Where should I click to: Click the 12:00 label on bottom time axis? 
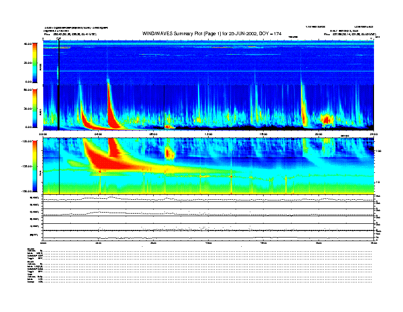(208, 243)
